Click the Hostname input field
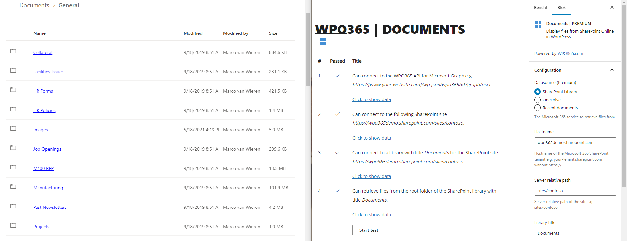 click(575, 142)
